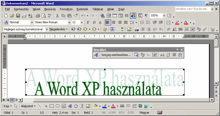The width and height of the screenshot is (220, 116).
Task: Open the Nézet menu
Action: (x=36, y=9)
